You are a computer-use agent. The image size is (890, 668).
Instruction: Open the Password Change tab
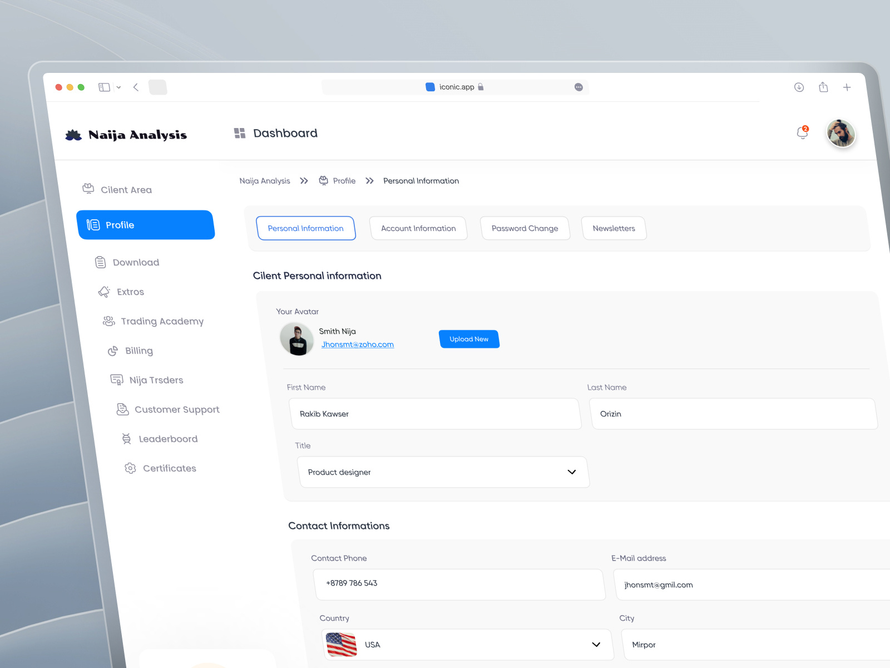[525, 228]
